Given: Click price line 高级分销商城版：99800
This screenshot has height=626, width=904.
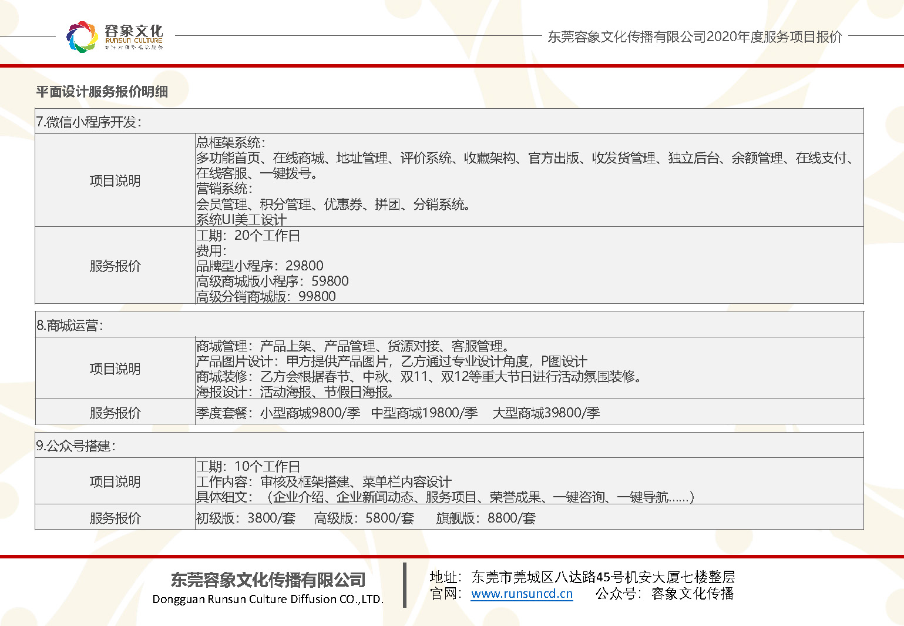Looking at the screenshot, I should pos(266,296).
